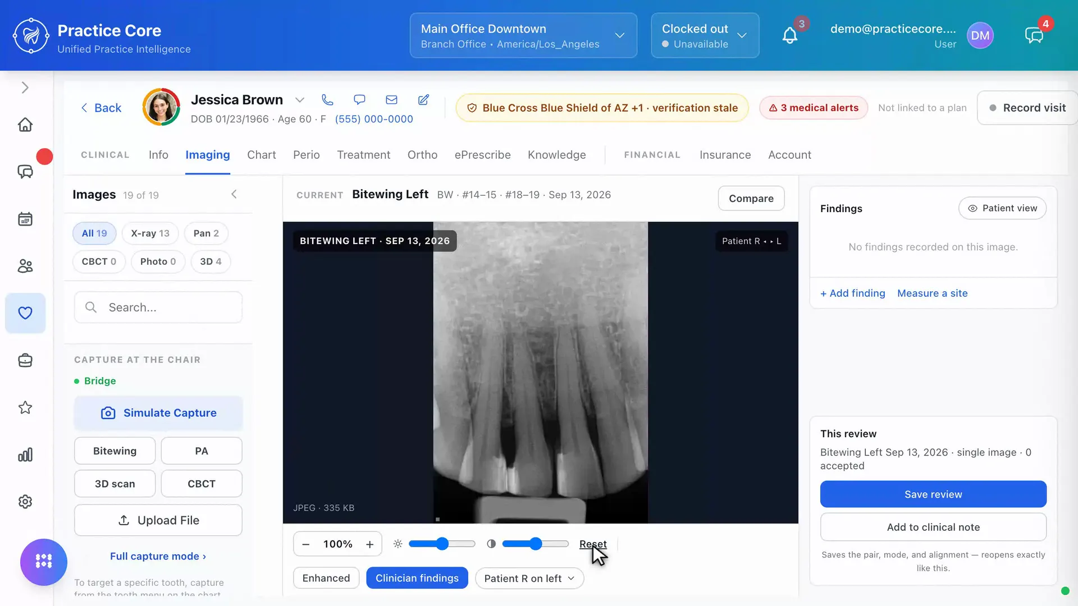Expand the left sidebar navigation
Viewport: 1078px width, 606px height.
coord(25,88)
